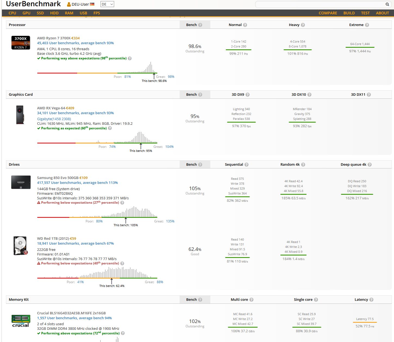Click help icon next to Multi core
The image size is (394, 342).
click(252, 300)
